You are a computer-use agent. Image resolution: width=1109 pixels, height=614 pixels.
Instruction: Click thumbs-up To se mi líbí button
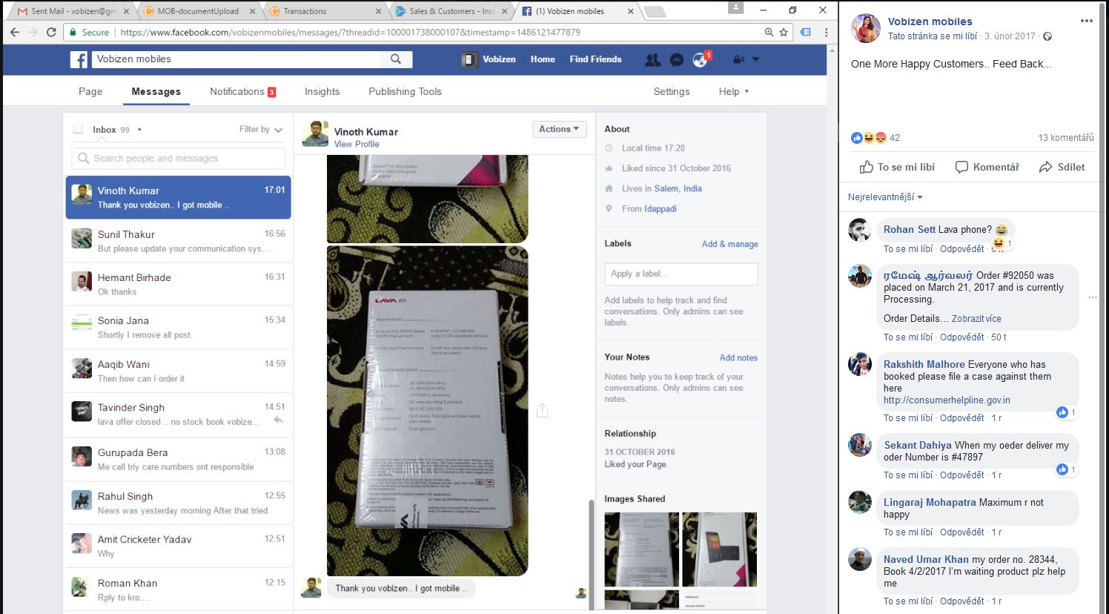pos(898,167)
